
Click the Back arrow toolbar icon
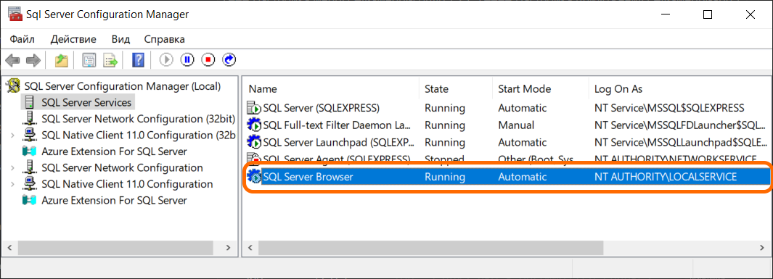(12, 61)
